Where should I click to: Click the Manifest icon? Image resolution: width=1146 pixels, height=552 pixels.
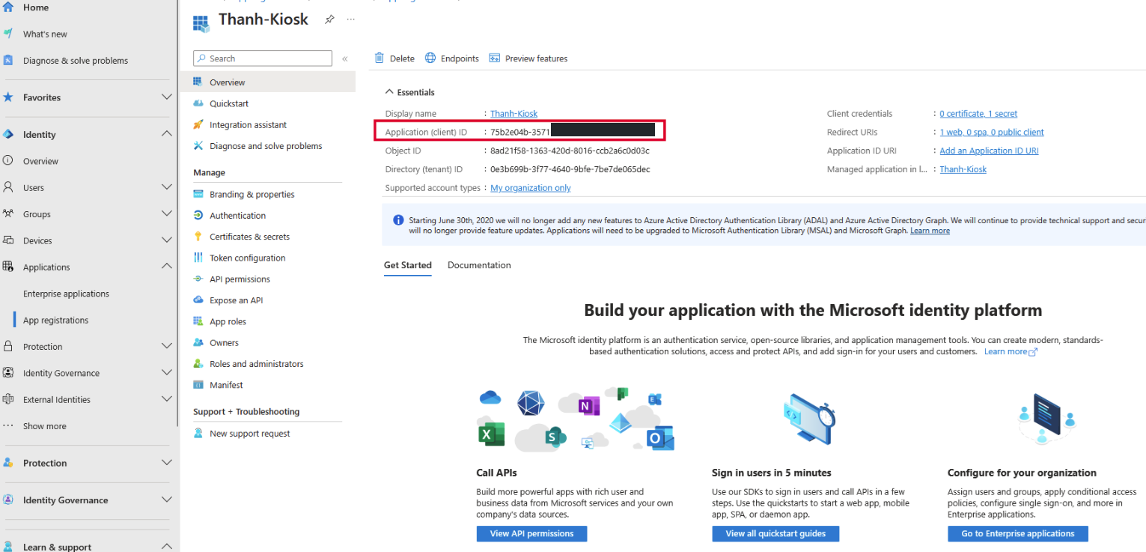click(198, 385)
